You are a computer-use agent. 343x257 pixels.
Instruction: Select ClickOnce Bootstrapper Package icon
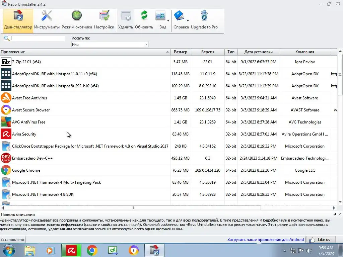(6, 146)
